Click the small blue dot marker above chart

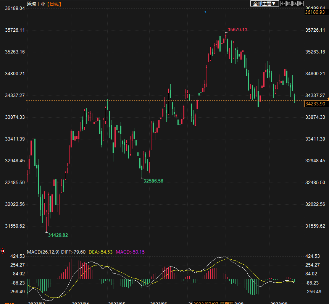pos(205,12)
